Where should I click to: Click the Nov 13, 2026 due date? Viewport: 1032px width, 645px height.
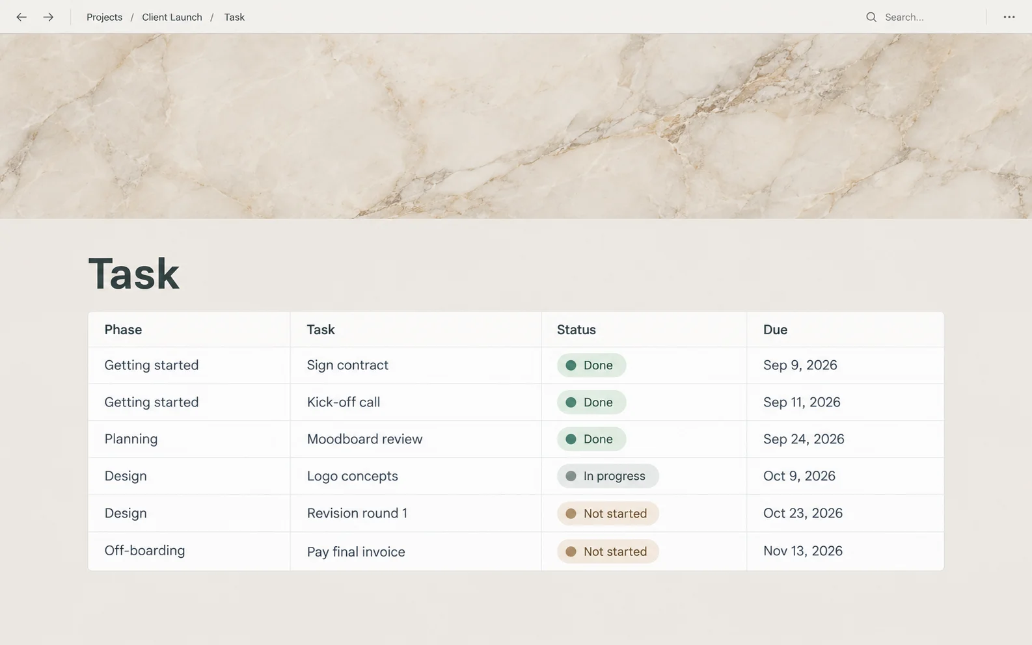tap(802, 551)
